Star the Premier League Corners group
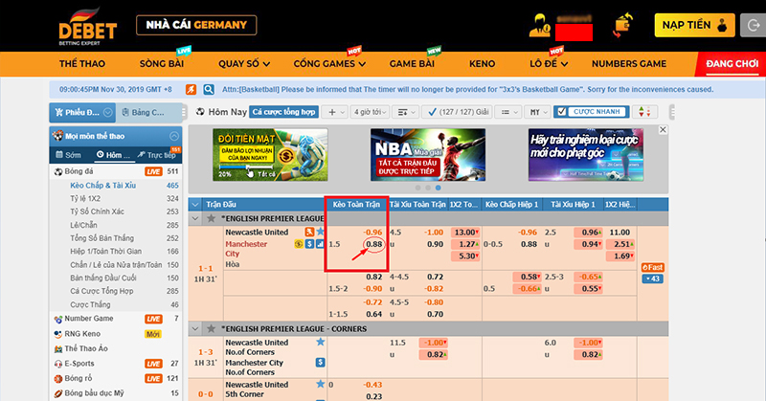766x401 pixels. click(211, 328)
